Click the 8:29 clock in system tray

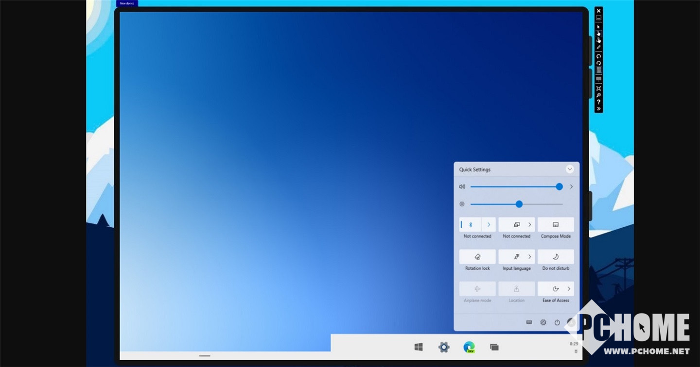(574, 344)
